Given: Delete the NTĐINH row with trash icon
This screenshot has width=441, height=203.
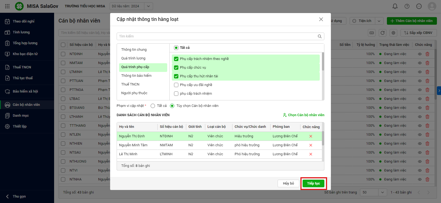Looking at the screenshot, I should [427, 54].
